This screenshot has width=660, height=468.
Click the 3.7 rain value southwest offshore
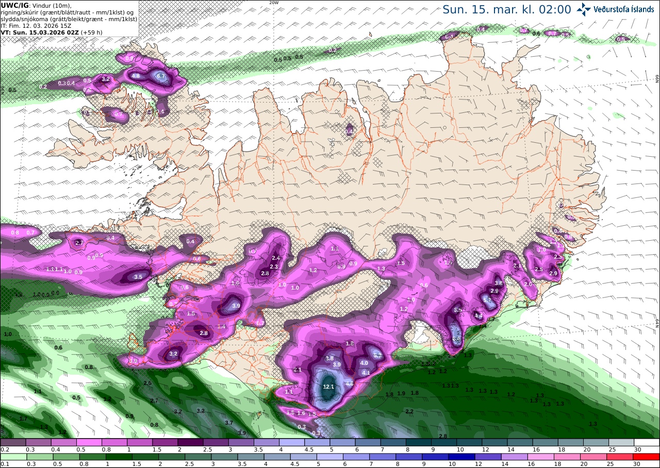click(x=229, y=423)
